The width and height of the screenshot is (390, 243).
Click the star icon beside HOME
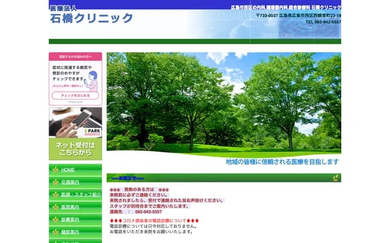point(55,169)
